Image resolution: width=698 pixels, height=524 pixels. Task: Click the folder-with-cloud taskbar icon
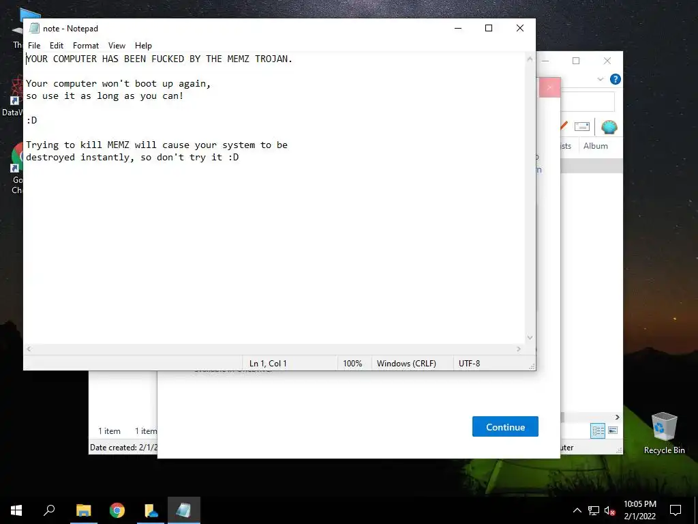[x=151, y=510]
